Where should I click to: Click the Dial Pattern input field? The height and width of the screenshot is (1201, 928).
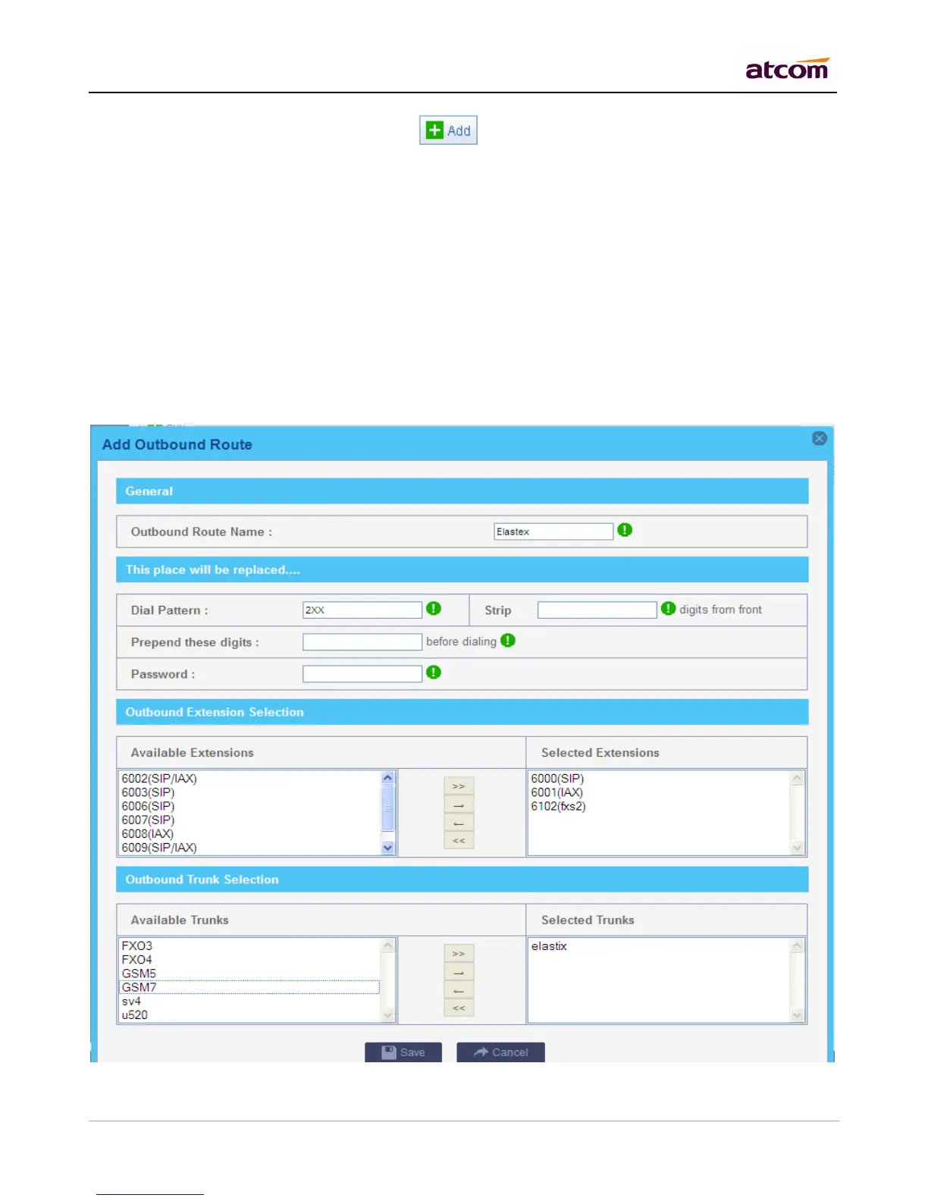tap(362, 610)
